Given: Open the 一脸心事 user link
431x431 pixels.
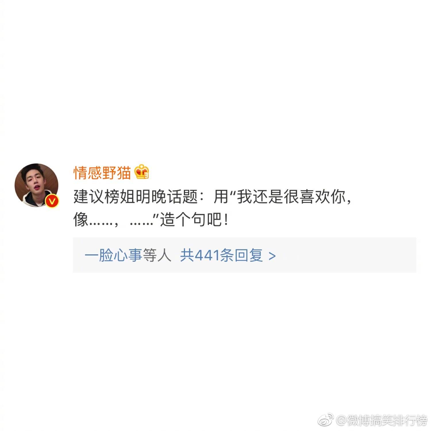Looking at the screenshot, I should pos(113,255).
